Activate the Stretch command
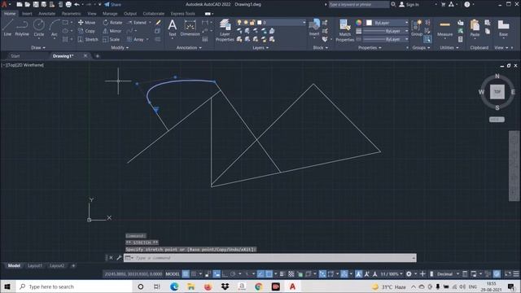This screenshot has height=293, width=521. pos(88,39)
